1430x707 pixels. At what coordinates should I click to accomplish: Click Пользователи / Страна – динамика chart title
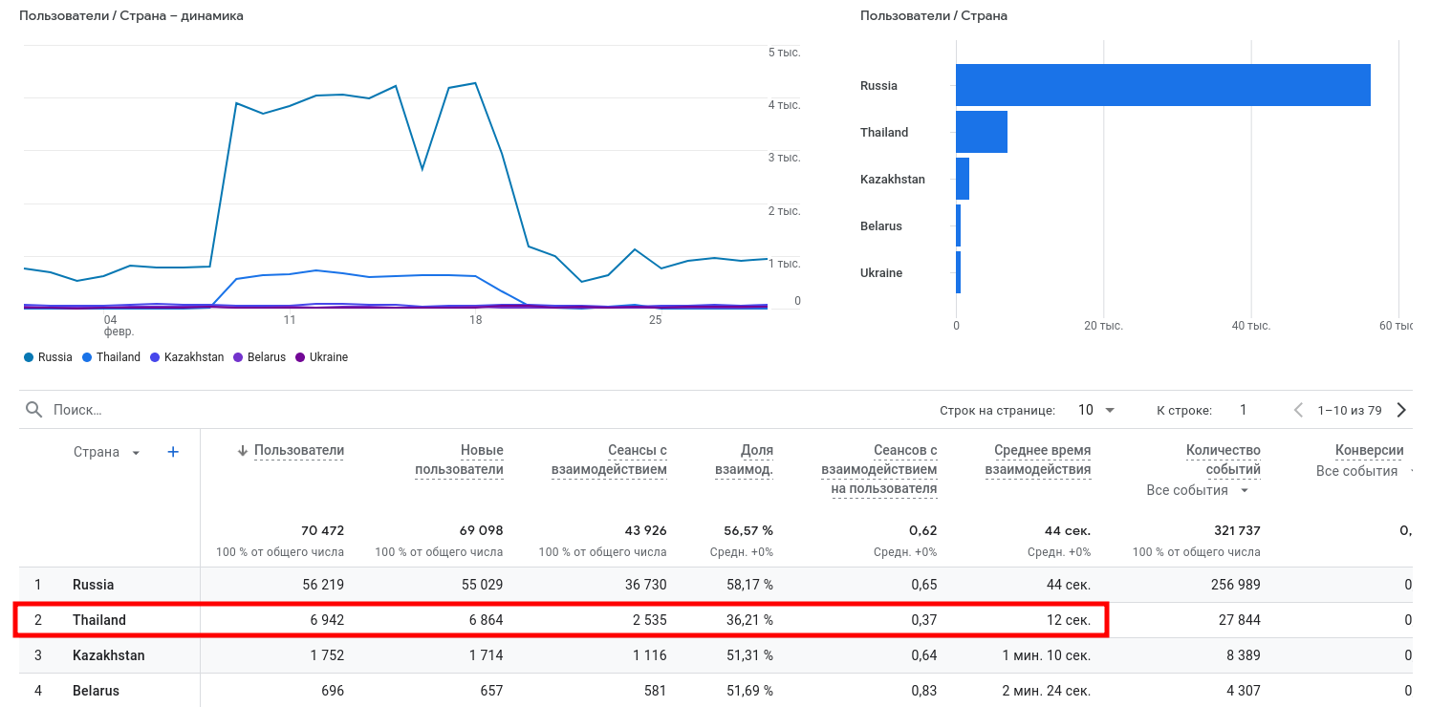(131, 16)
